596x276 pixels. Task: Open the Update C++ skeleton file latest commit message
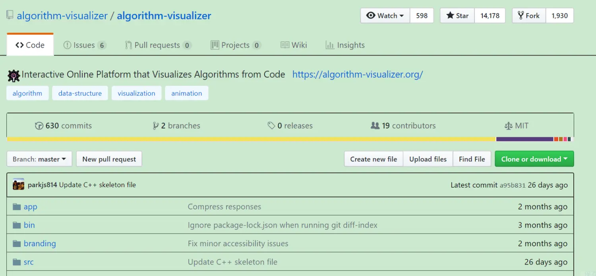pyautogui.click(x=97, y=185)
